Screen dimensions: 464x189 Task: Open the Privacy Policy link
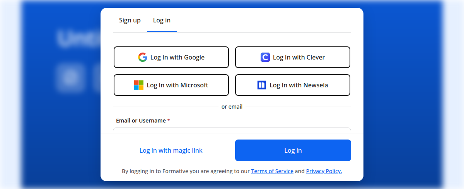pos(324,171)
